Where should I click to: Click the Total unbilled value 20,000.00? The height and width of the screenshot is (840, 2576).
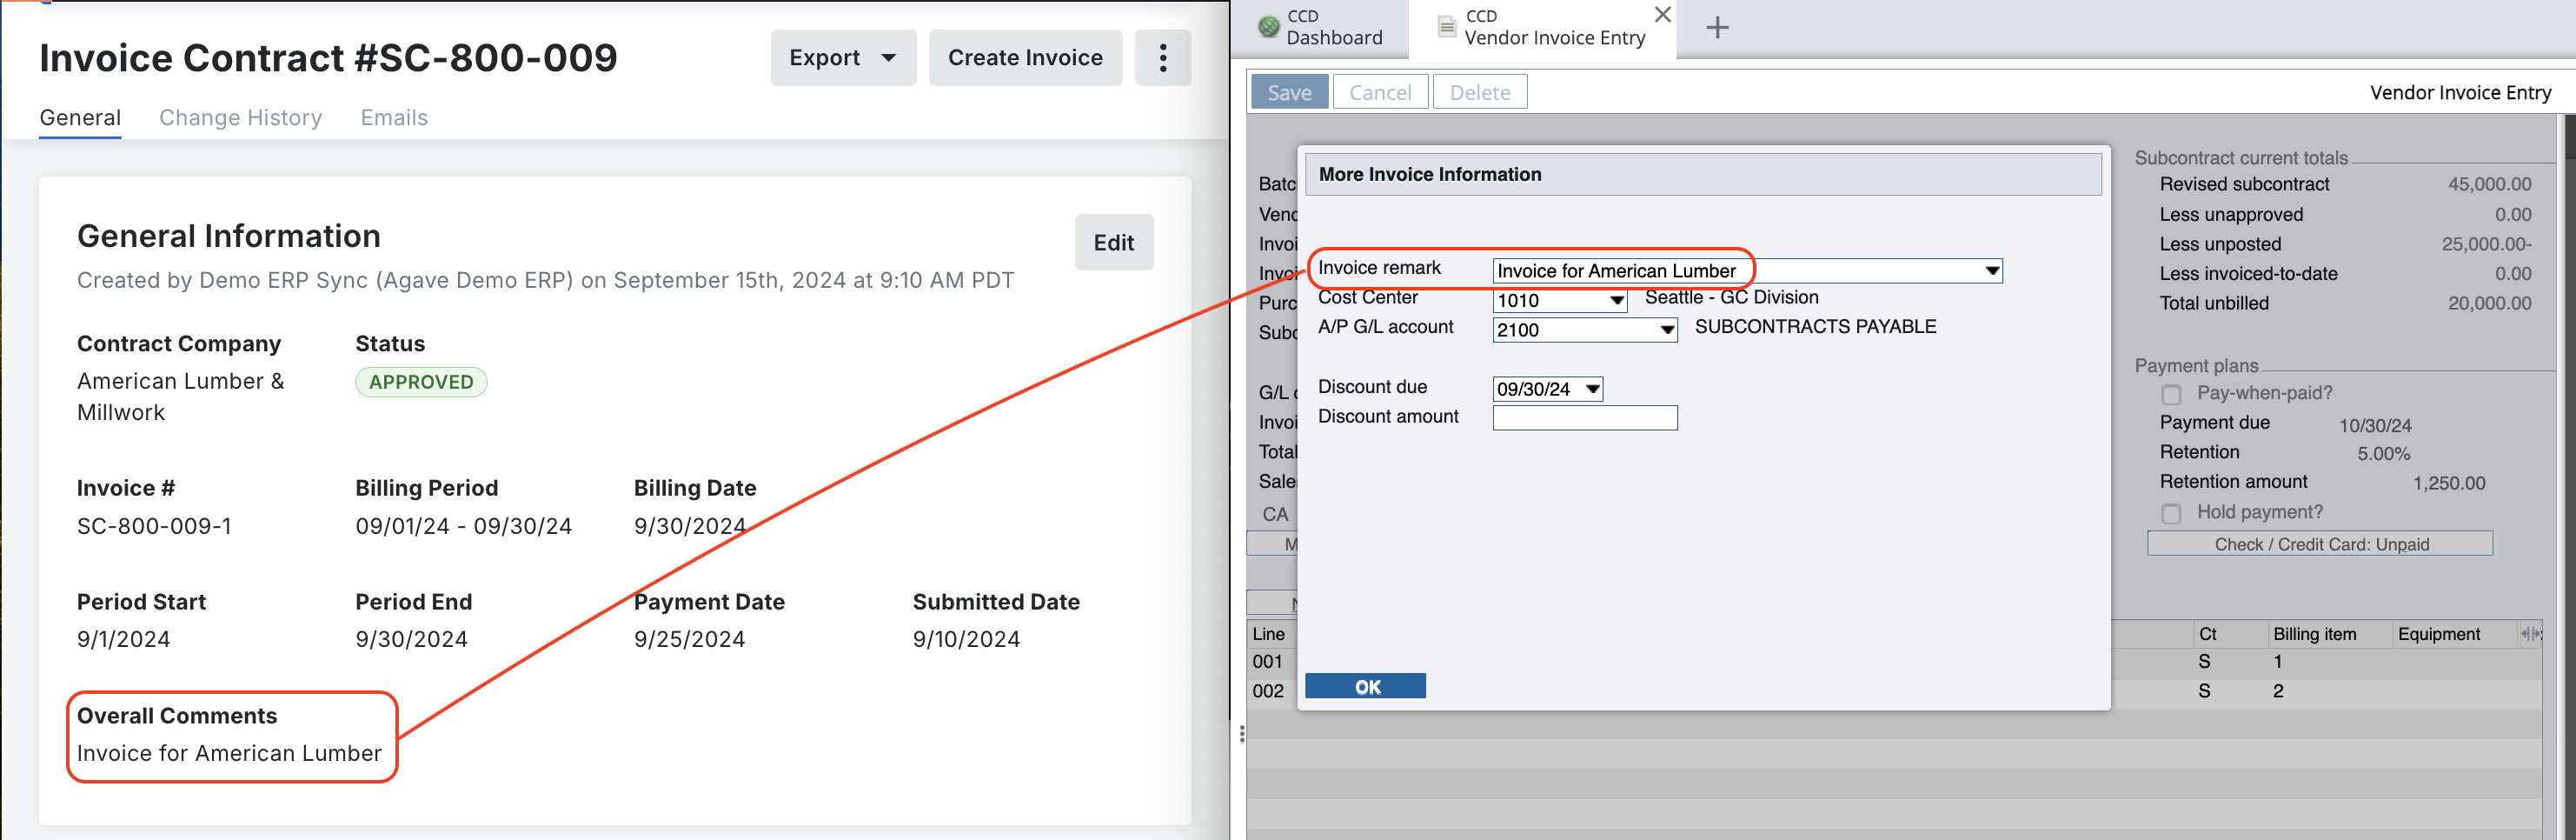tap(2489, 303)
